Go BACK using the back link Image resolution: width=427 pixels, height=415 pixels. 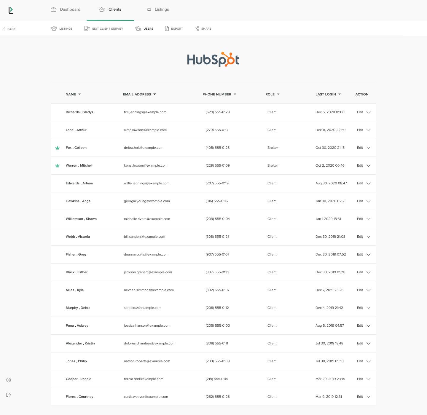[9, 29]
